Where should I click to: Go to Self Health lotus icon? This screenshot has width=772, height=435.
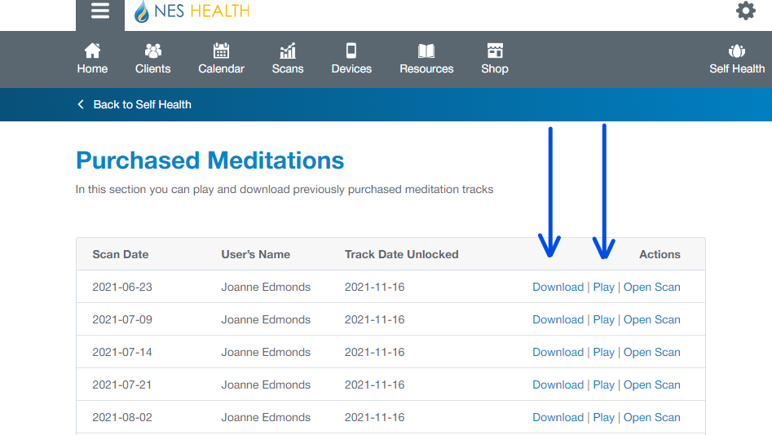pos(737,51)
